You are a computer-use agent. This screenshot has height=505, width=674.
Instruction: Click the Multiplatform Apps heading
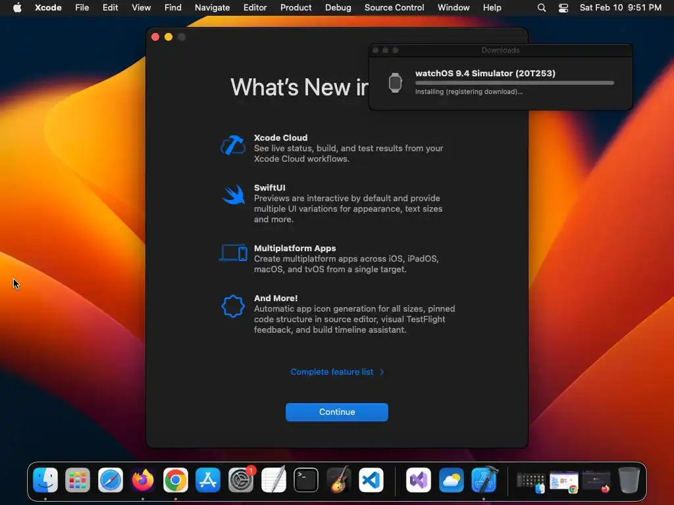tap(295, 248)
